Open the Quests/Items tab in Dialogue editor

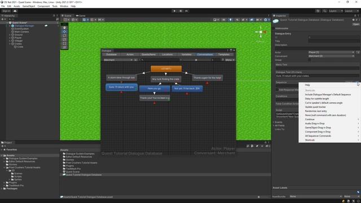point(148,55)
